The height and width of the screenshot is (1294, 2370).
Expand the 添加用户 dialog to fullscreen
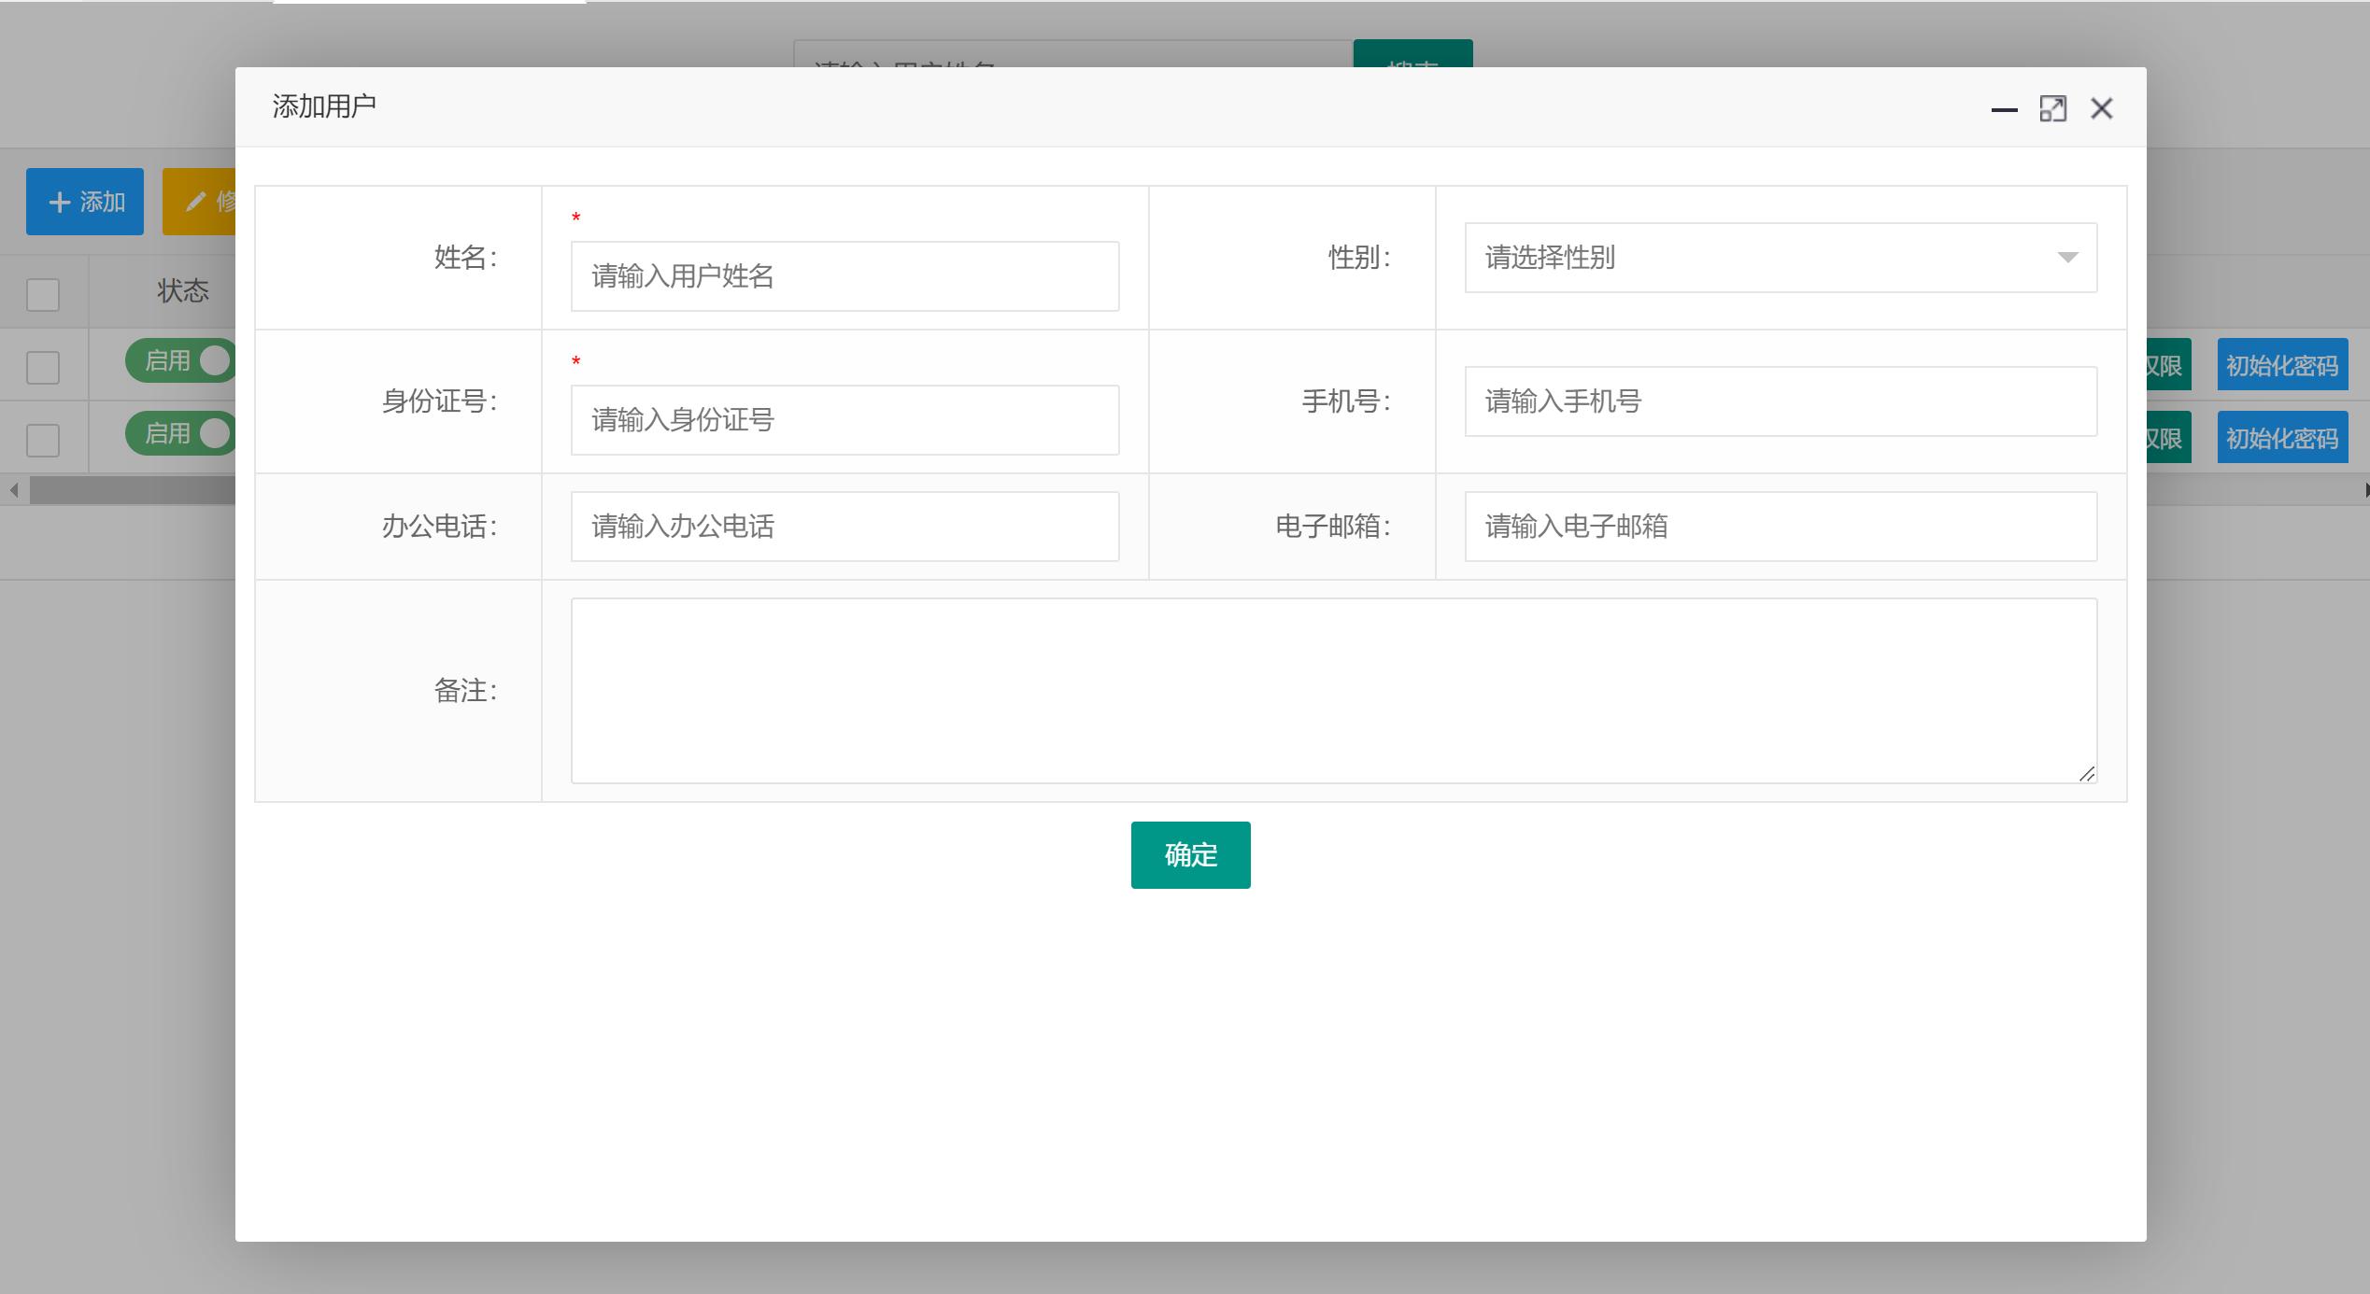[x=2053, y=108]
